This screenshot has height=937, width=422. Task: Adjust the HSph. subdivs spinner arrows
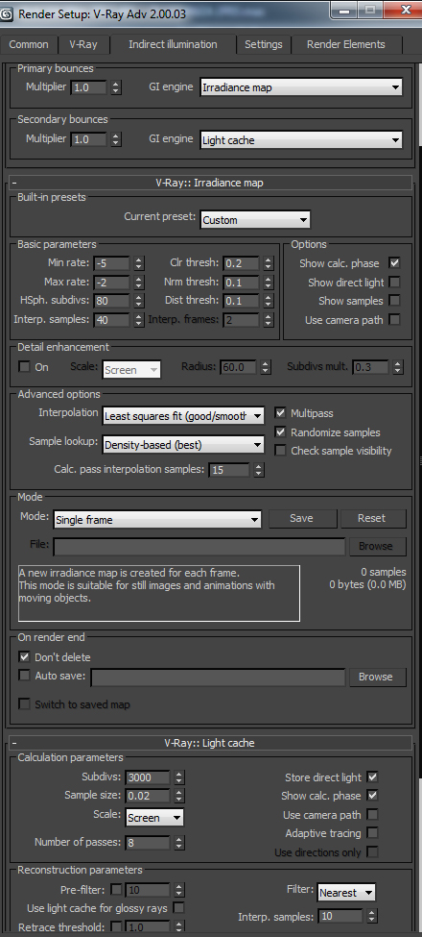139,301
